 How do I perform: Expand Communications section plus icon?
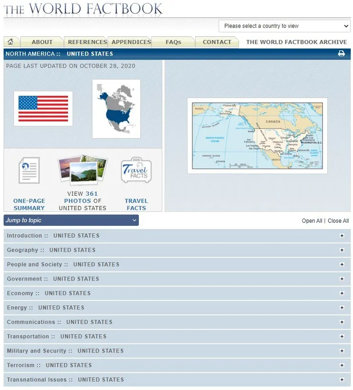click(342, 322)
